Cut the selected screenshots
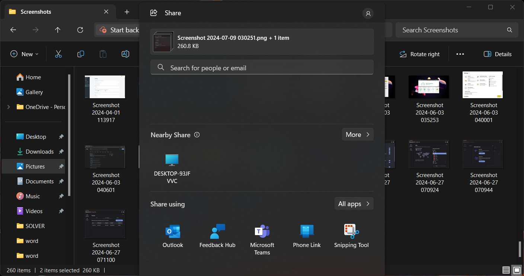 pyautogui.click(x=58, y=54)
